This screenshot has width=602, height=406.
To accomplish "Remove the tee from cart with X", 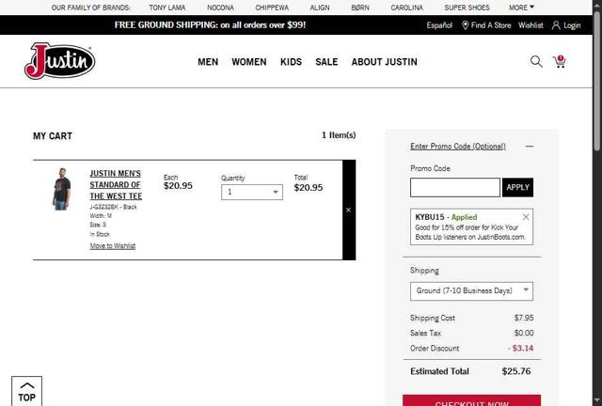I will [x=348, y=210].
